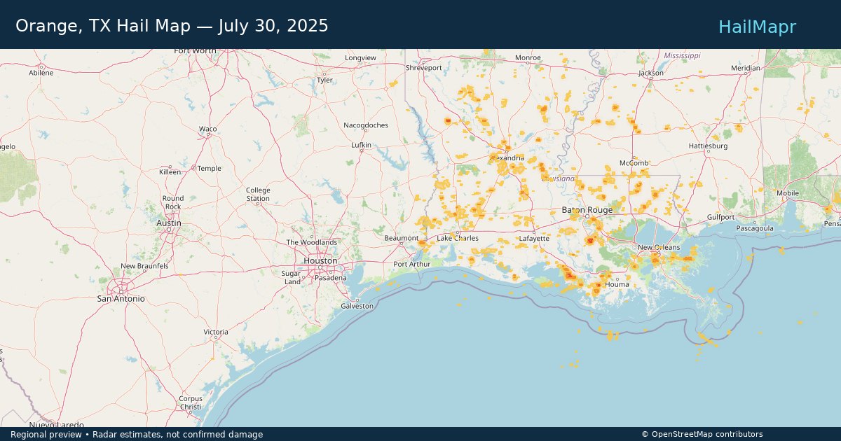Click the Monroe map label
The height and width of the screenshot is (441, 841).
528,57
